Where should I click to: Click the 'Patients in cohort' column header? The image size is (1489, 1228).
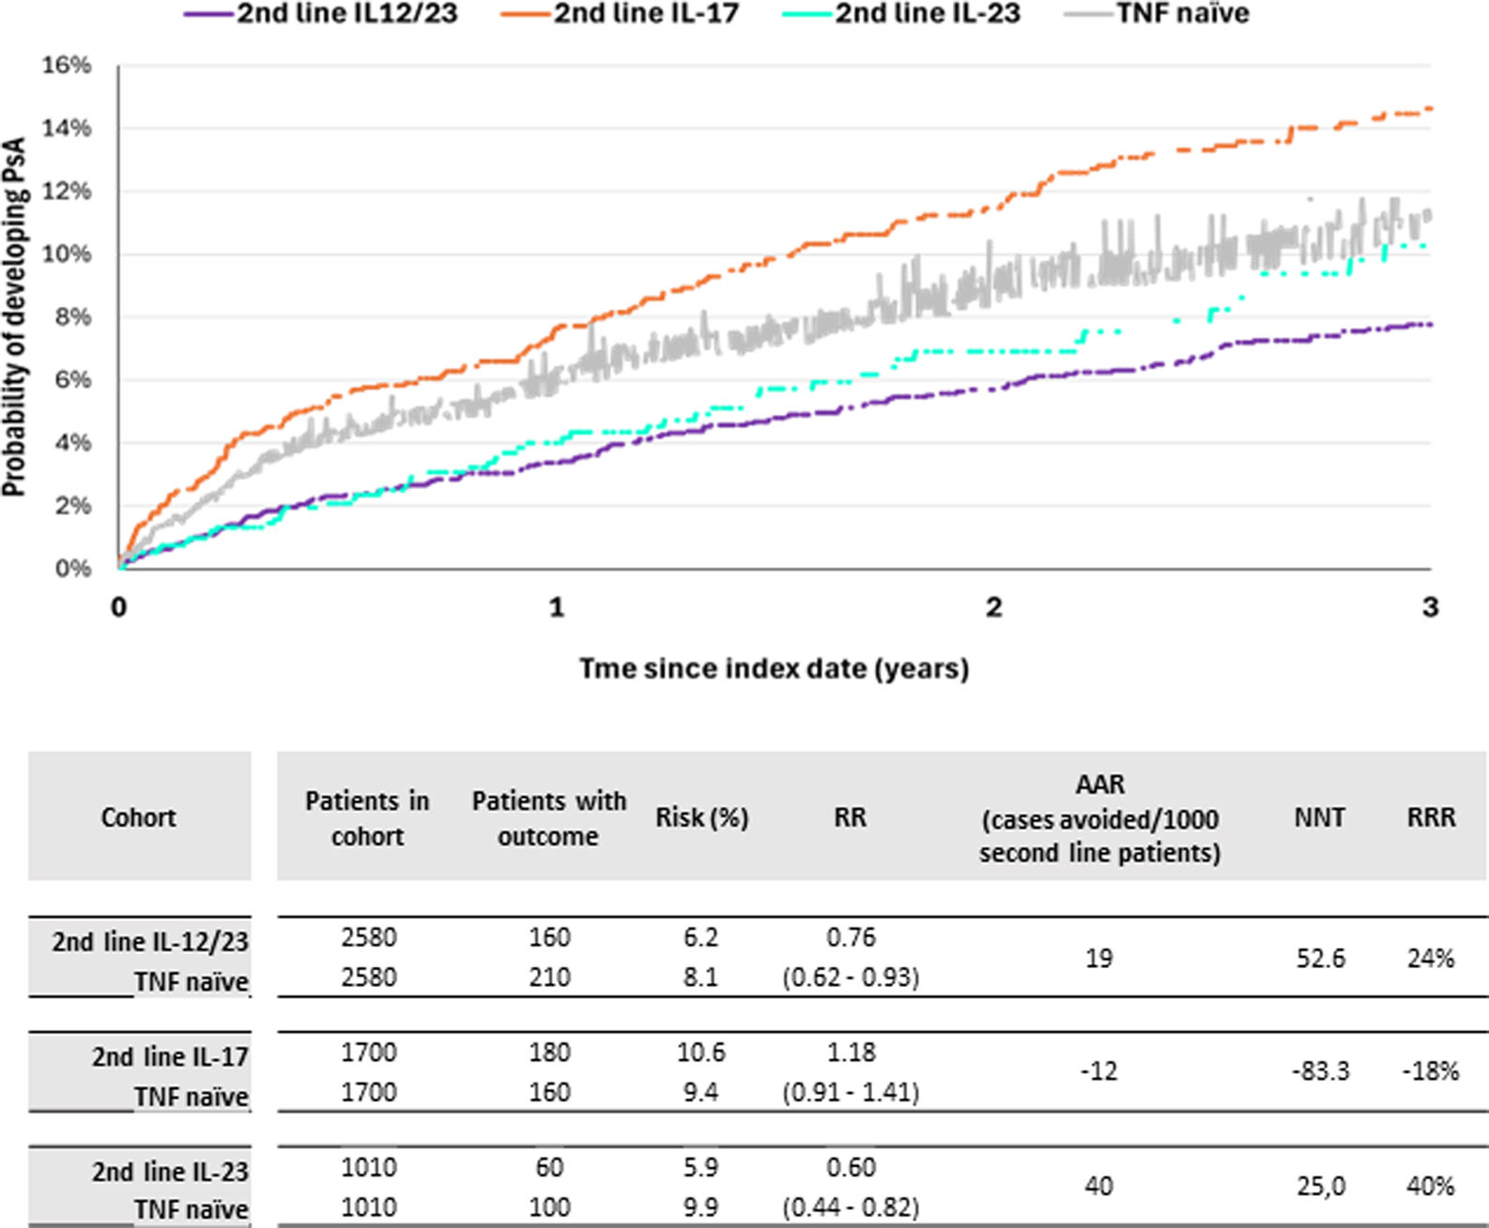coord(367,818)
